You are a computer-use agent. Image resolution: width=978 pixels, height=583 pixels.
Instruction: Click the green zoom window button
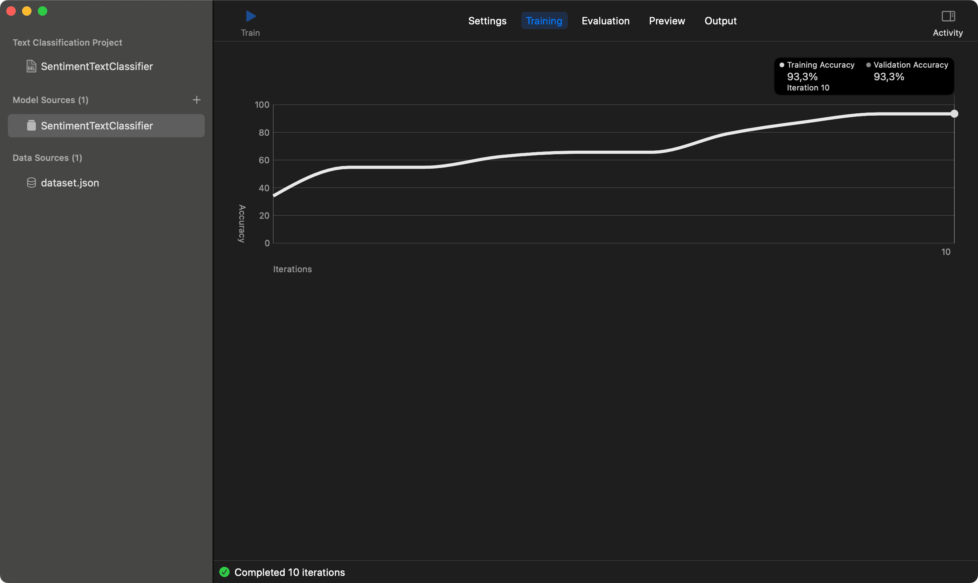coord(43,11)
